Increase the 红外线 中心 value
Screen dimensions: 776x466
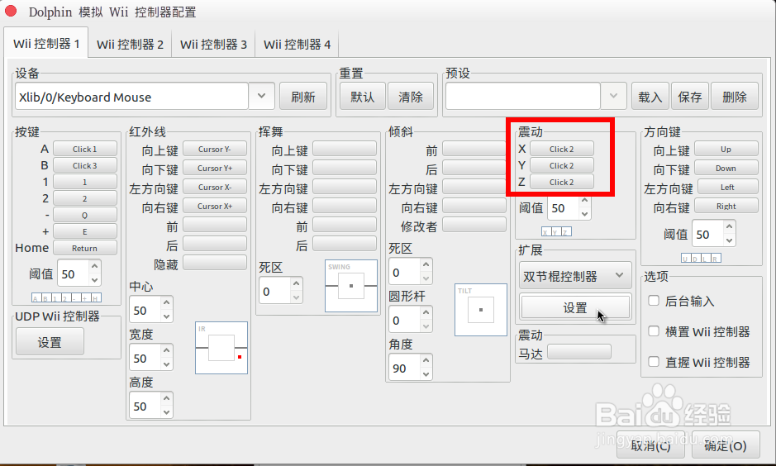click(x=167, y=302)
